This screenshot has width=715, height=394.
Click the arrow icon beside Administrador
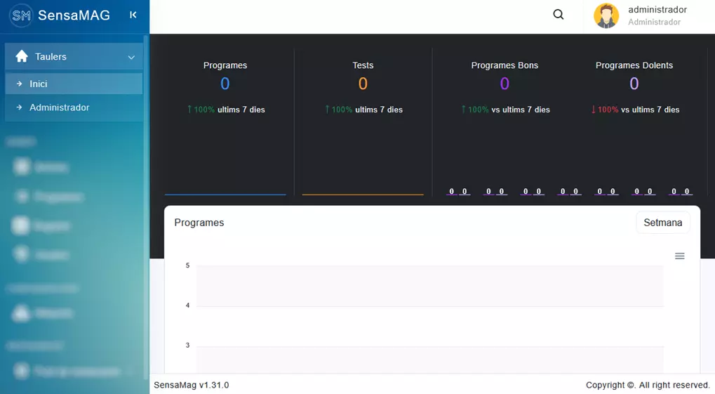click(x=19, y=108)
